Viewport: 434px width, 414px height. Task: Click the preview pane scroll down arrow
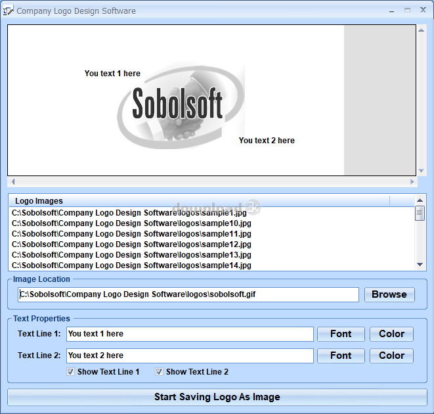tap(422, 171)
